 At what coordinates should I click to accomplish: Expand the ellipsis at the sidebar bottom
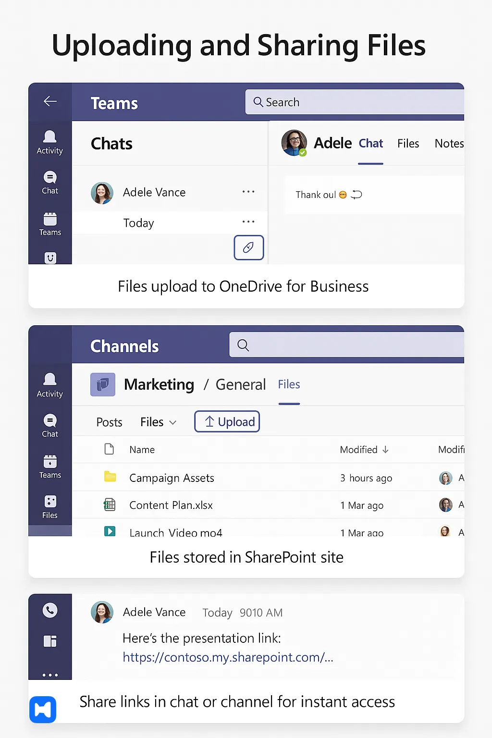coord(50,675)
